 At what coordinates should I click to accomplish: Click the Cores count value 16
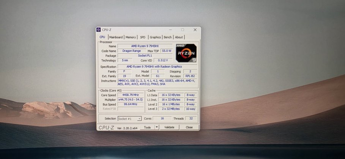coord(162,118)
